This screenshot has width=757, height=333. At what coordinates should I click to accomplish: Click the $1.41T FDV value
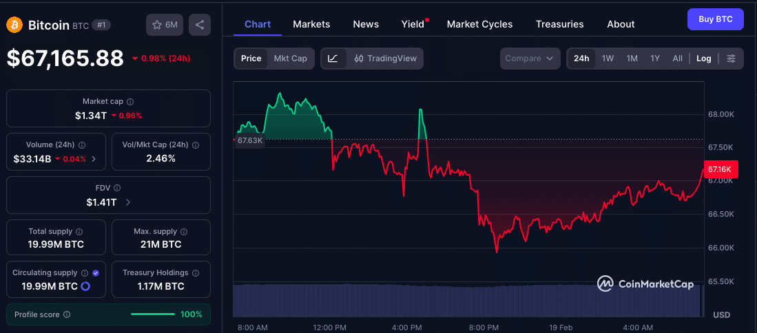click(101, 202)
